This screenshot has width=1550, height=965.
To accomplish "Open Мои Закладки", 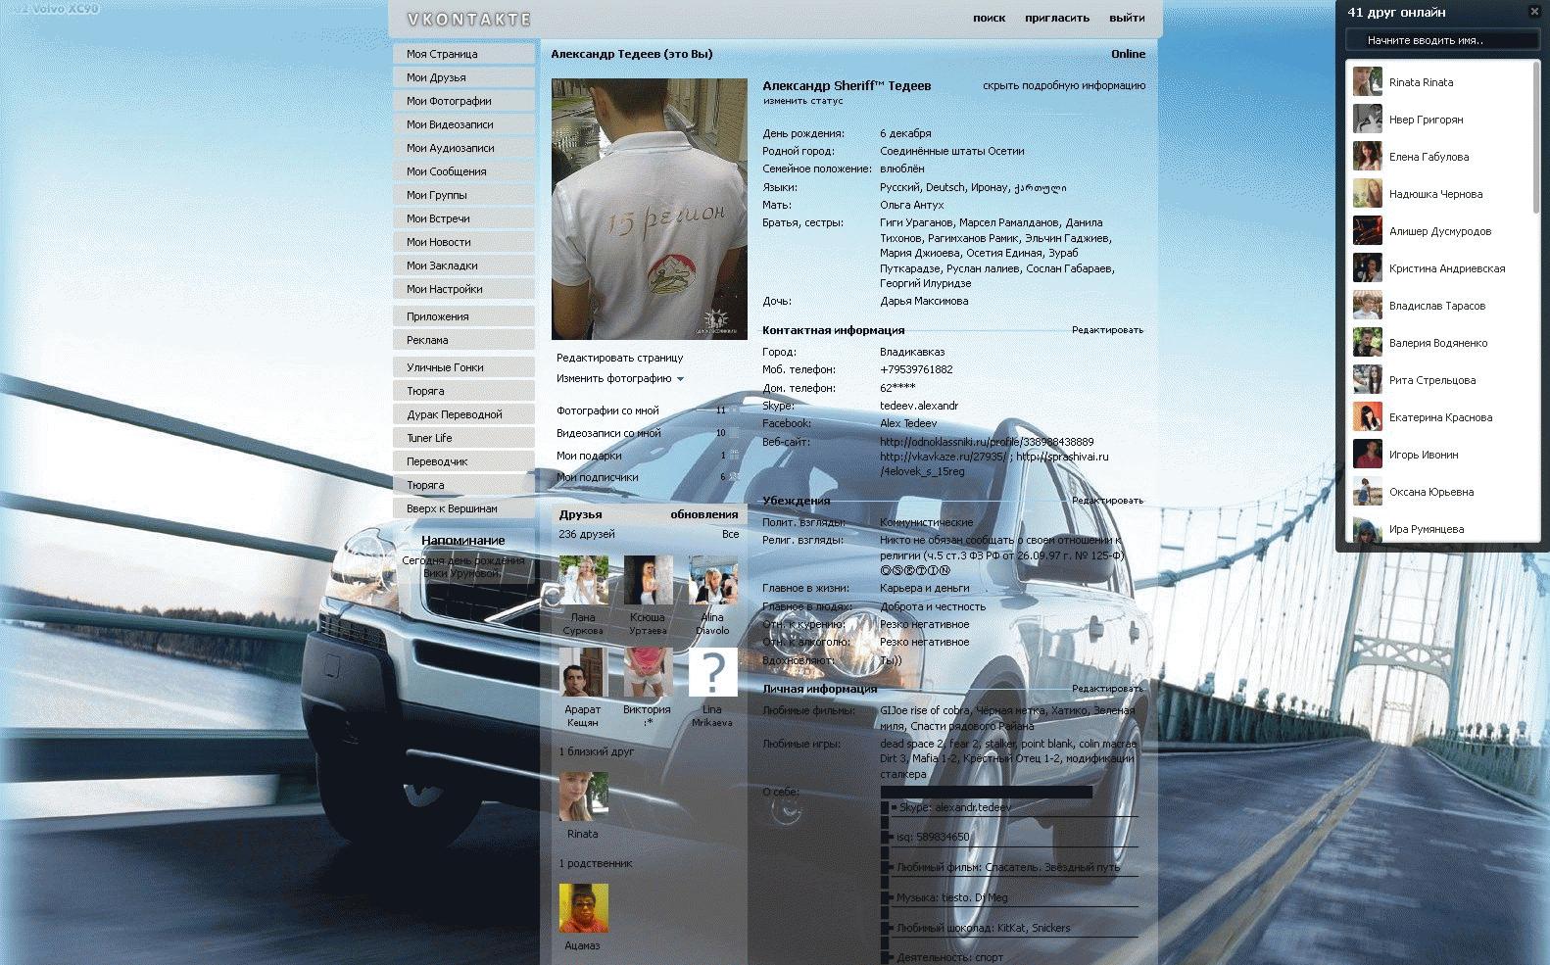I will (x=463, y=265).
